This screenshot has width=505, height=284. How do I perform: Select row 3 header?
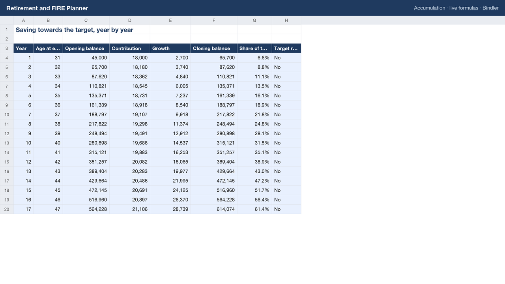click(7, 49)
